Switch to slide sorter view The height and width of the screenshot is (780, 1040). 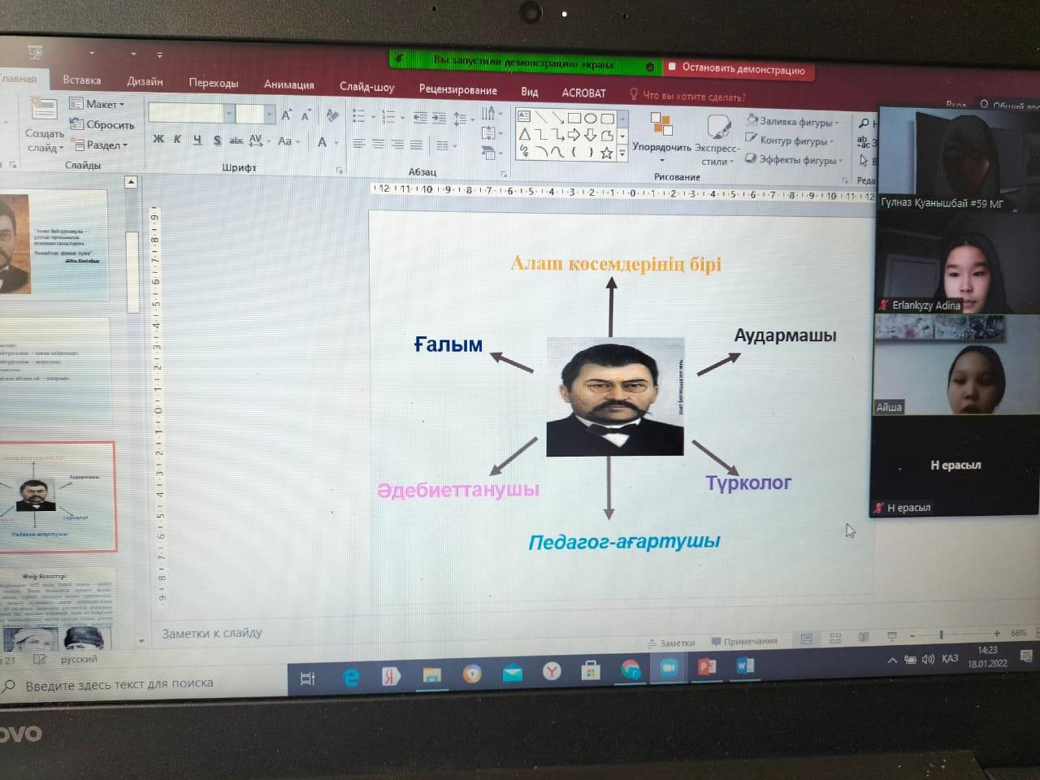click(x=835, y=639)
